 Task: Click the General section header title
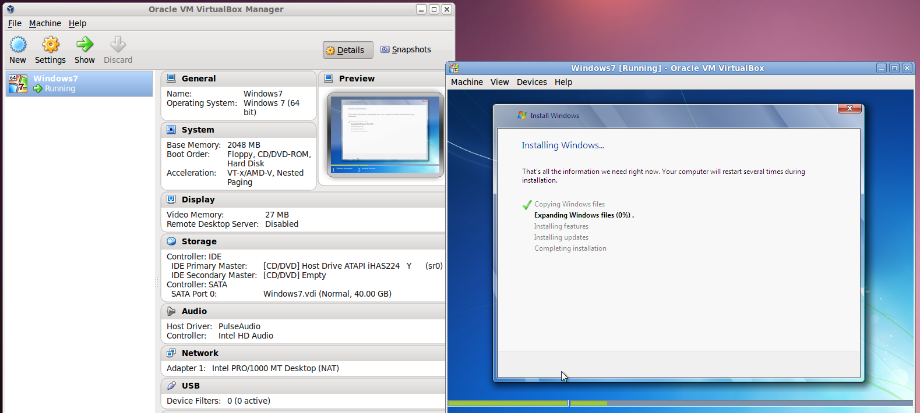pos(199,79)
